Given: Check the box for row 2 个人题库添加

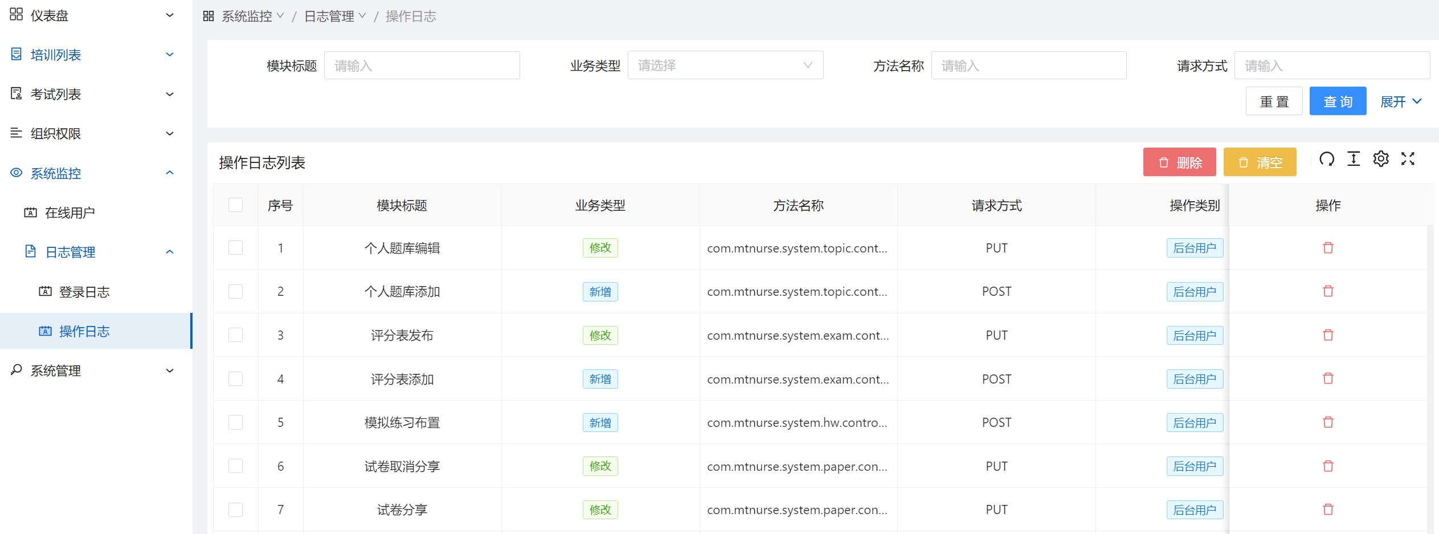Looking at the screenshot, I should click(x=235, y=292).
